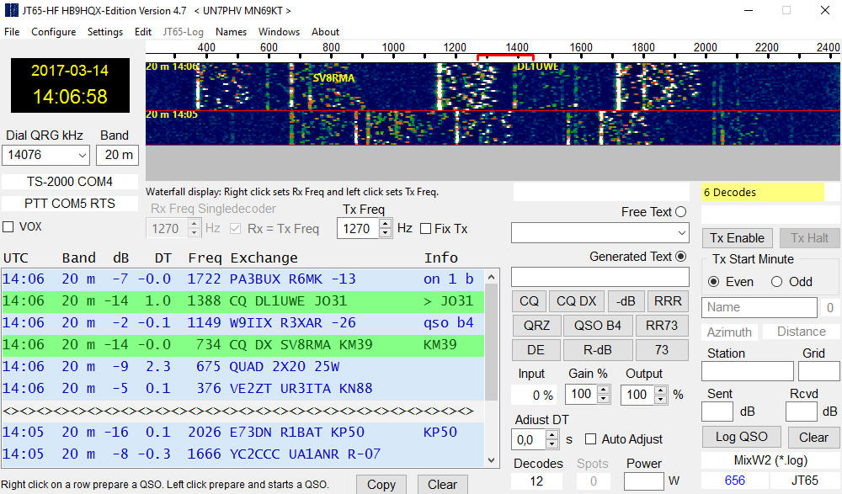Screen dimensions: 842x494
Task: Click the DL1UWE label on waterfall
Action: click(537, 66)
